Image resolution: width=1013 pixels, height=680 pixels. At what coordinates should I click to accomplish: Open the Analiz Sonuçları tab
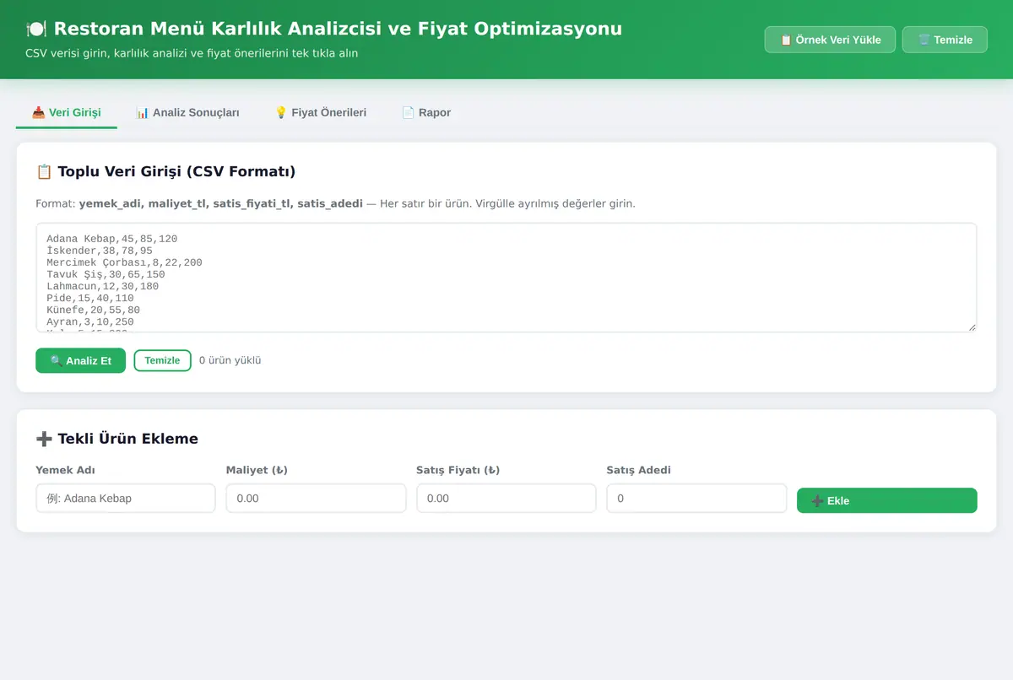pyautogui.click(x=187, y=112)
